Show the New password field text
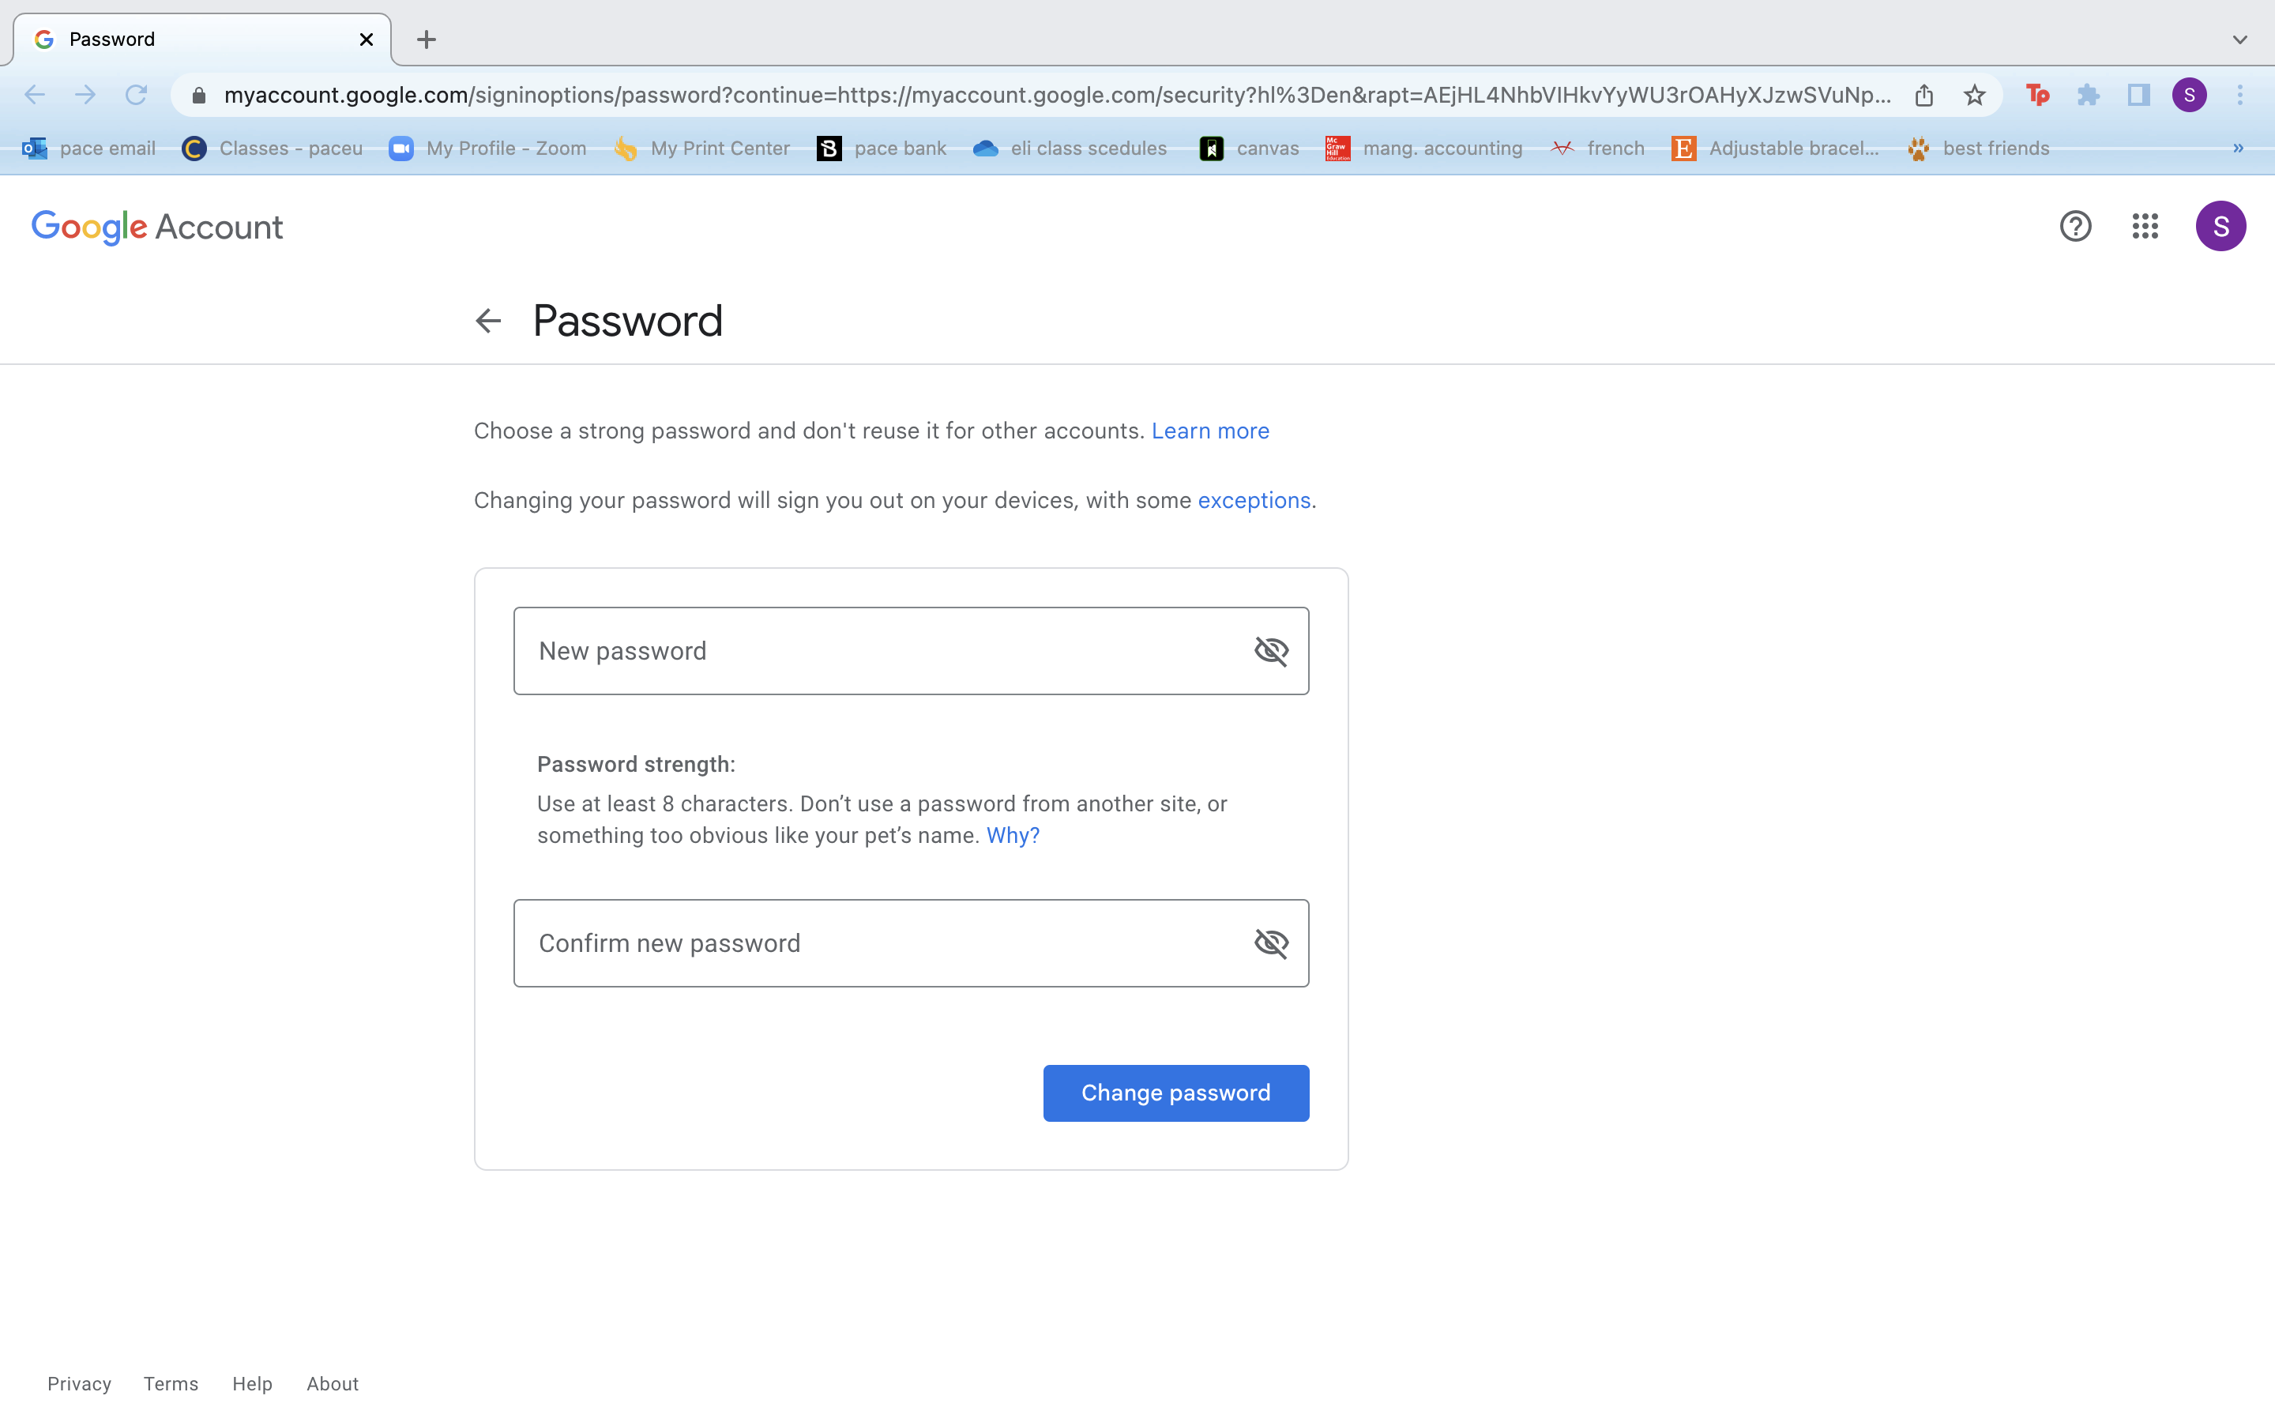The image size is (2275, 1422). pos(1271,651)
